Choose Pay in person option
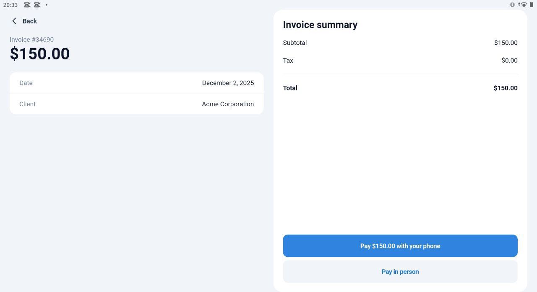This screenshot has width=537, height=292. point(400,272)
